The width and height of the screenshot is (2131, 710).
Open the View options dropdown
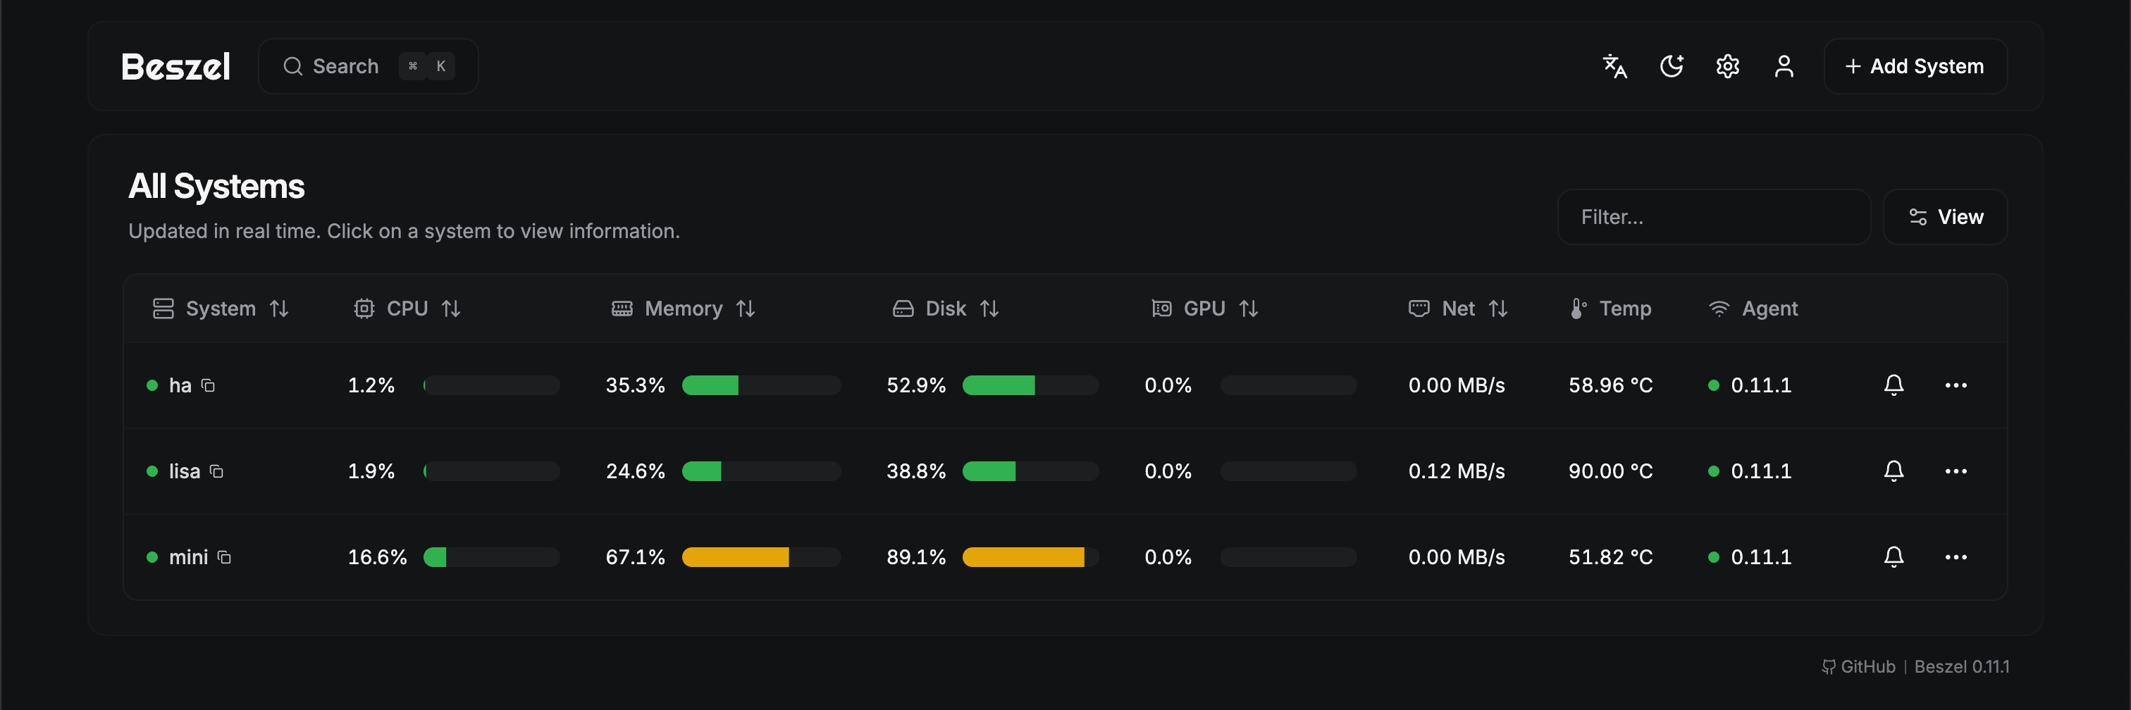1945,216
